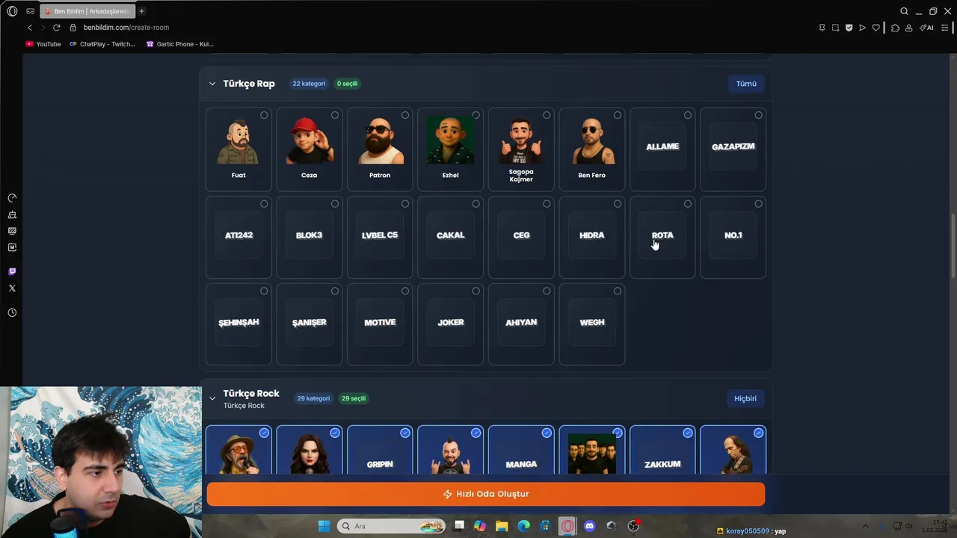957x538 pixels.
Task: Click the ad blocker shield icon
Action: pyautogui.click(x=849, y=28)
